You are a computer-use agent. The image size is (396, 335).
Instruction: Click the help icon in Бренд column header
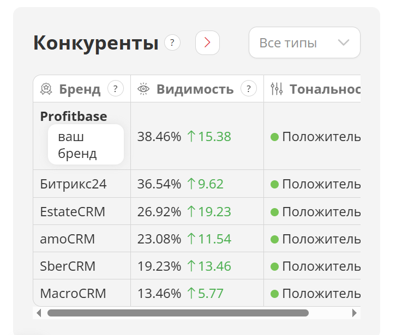coord(116,88)
